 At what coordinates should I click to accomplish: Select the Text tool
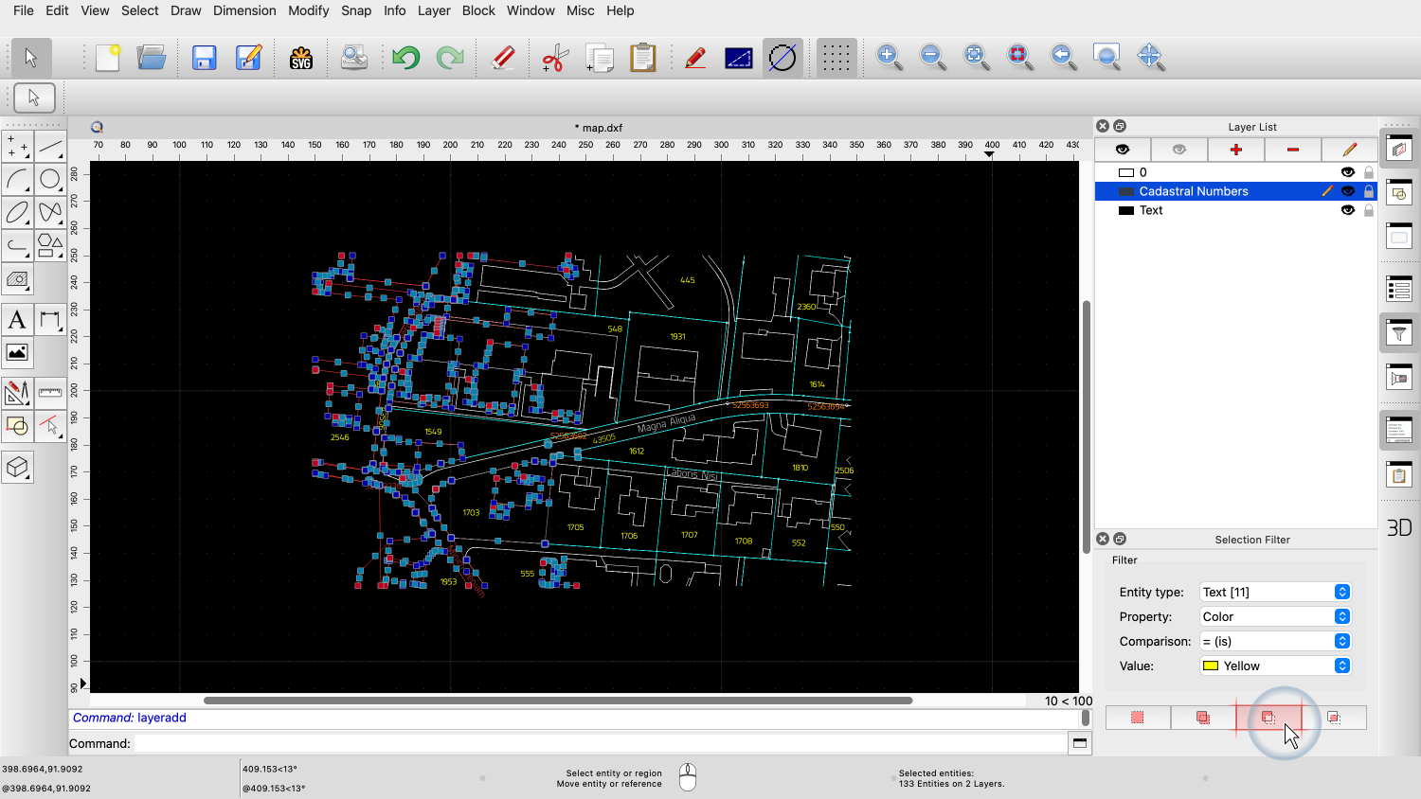(17, 320)
